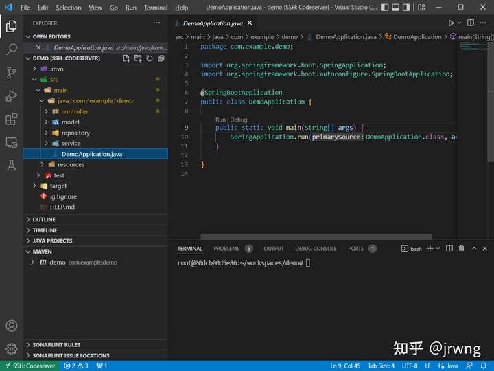Select the .gitignore file
494x371 pixels.
[95, 196]
